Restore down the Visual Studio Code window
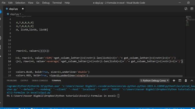The width and height of the screenshot is (195, 109). 188,3
